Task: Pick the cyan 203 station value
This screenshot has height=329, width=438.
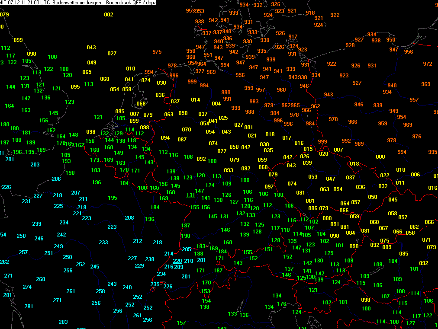Action: pyautogui.click(x=35, y=165)
